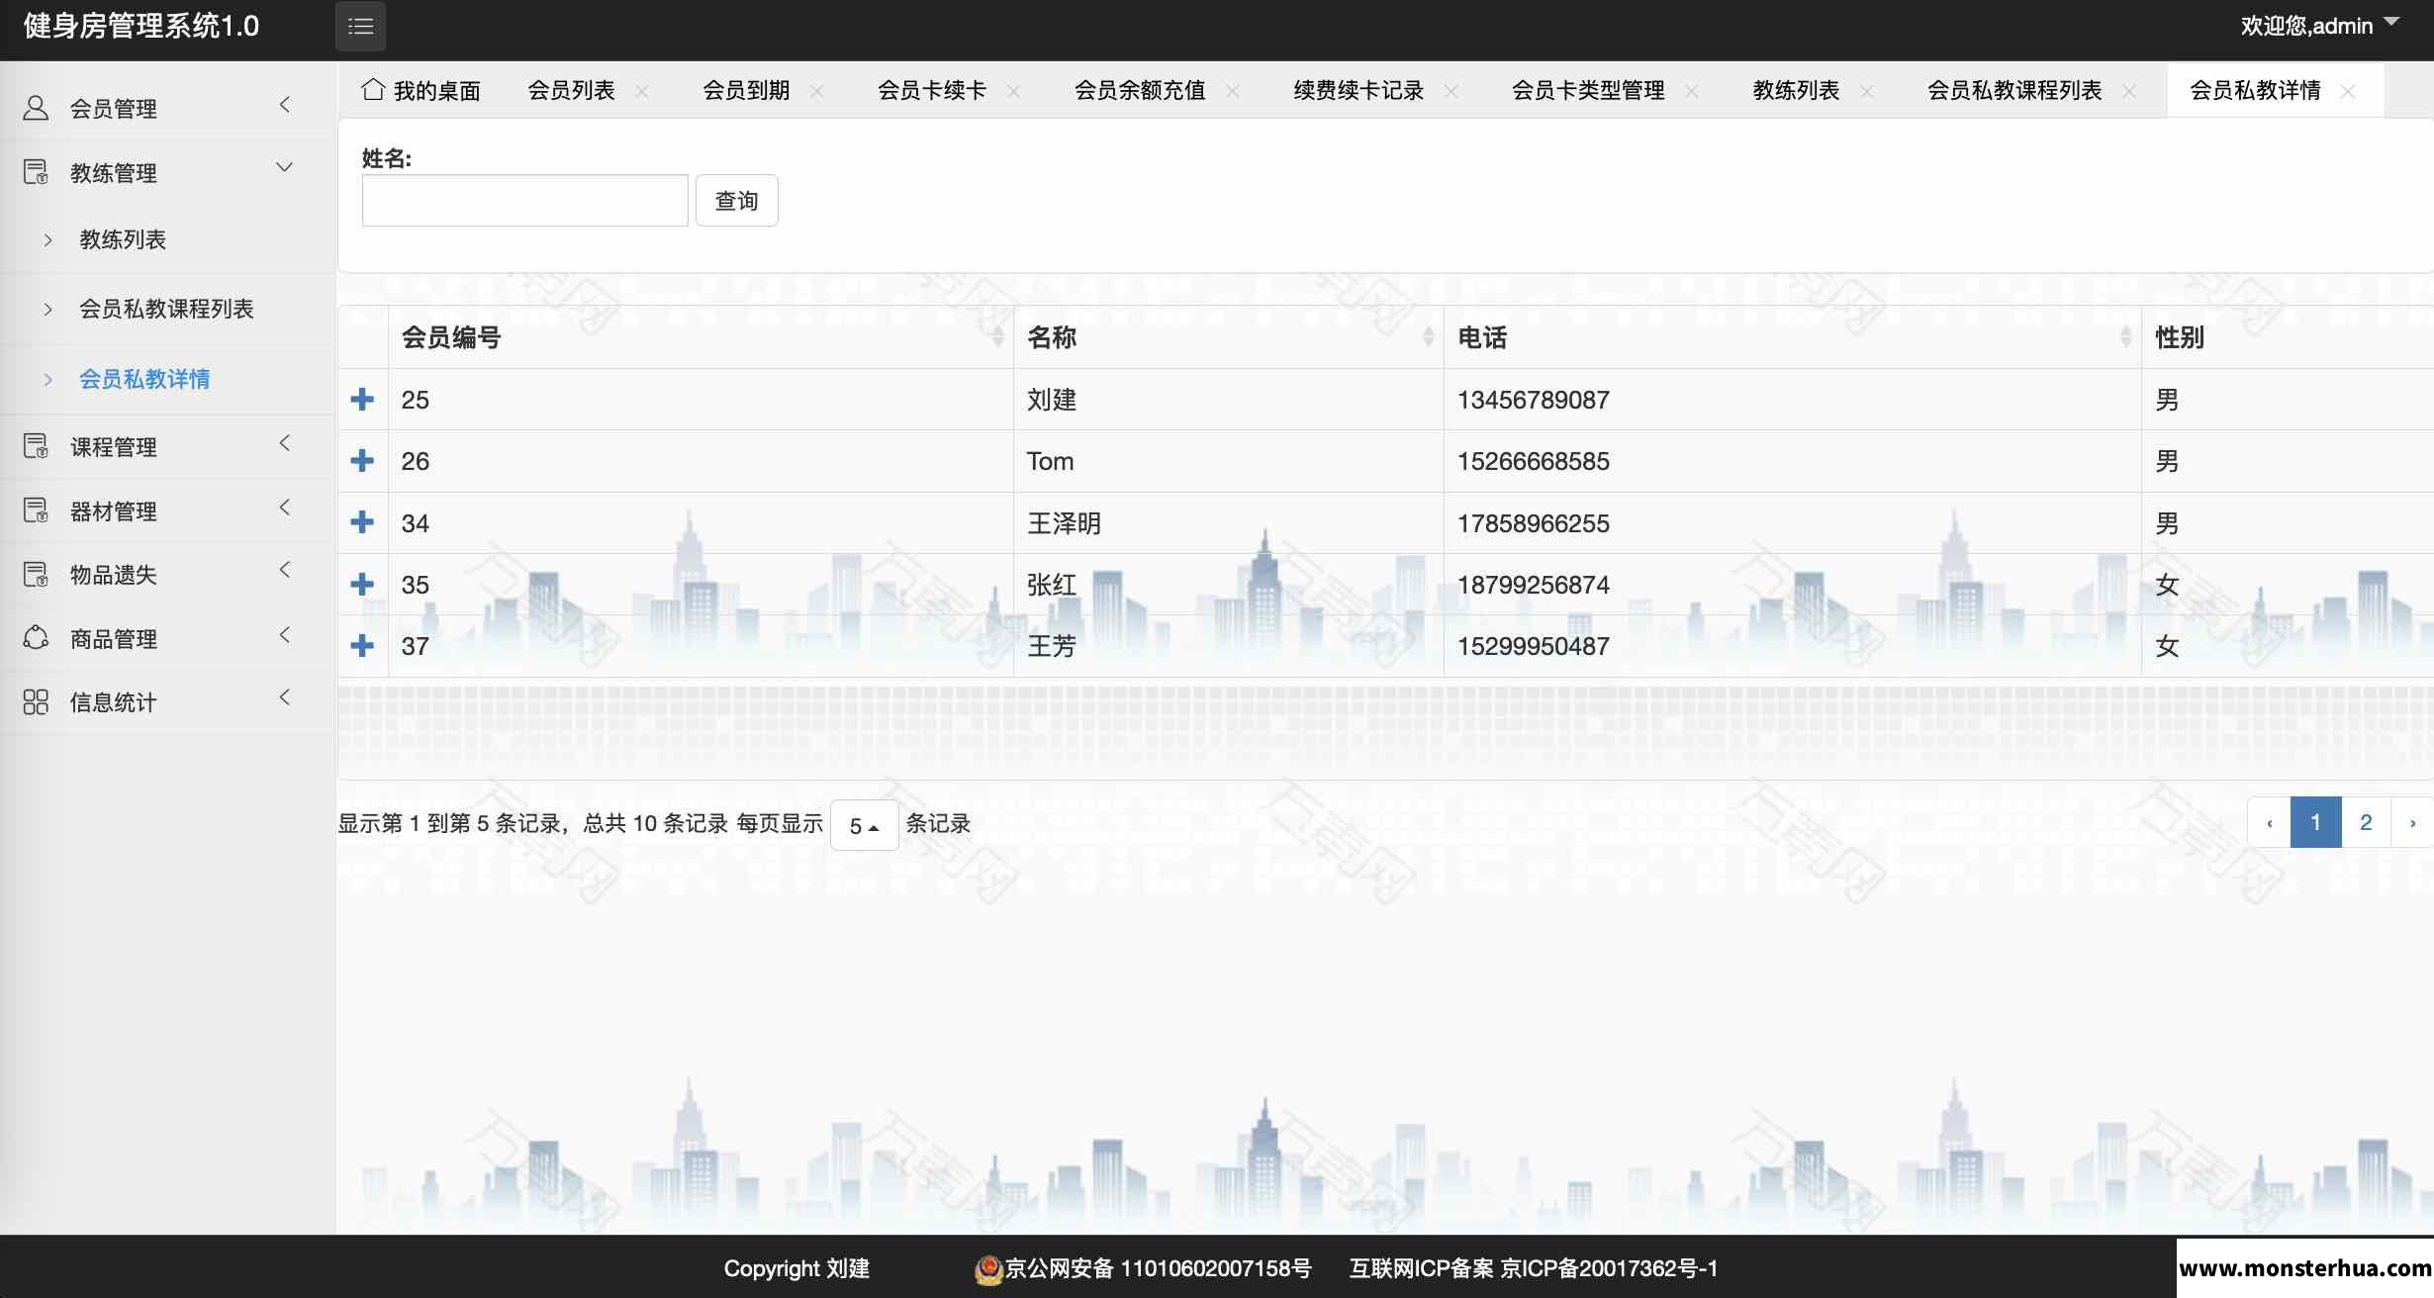
Task: Switch to the 会员列表 tab
Action: [572, 91]
